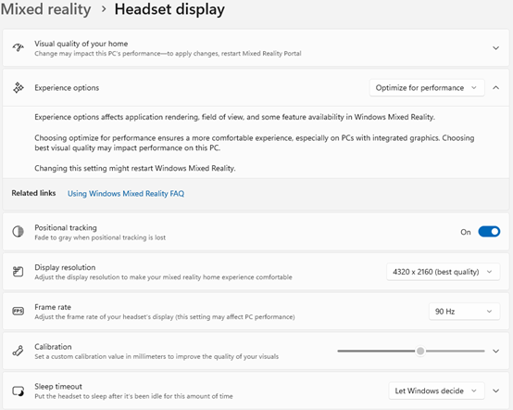This screenshot has width=513, height=410.
Task: Expand the Calibration section chevron
Action: tap(496, 351)
